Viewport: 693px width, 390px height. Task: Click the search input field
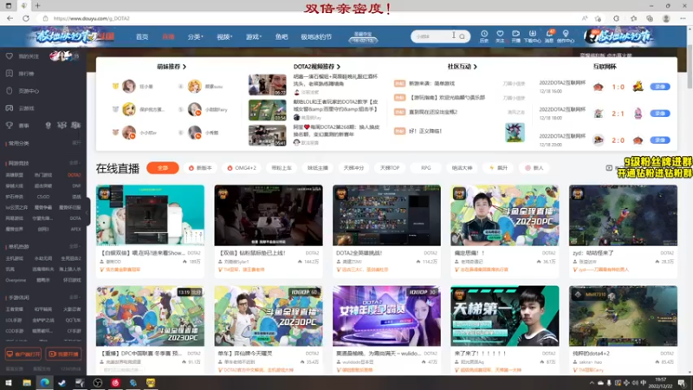pos(434,36)
